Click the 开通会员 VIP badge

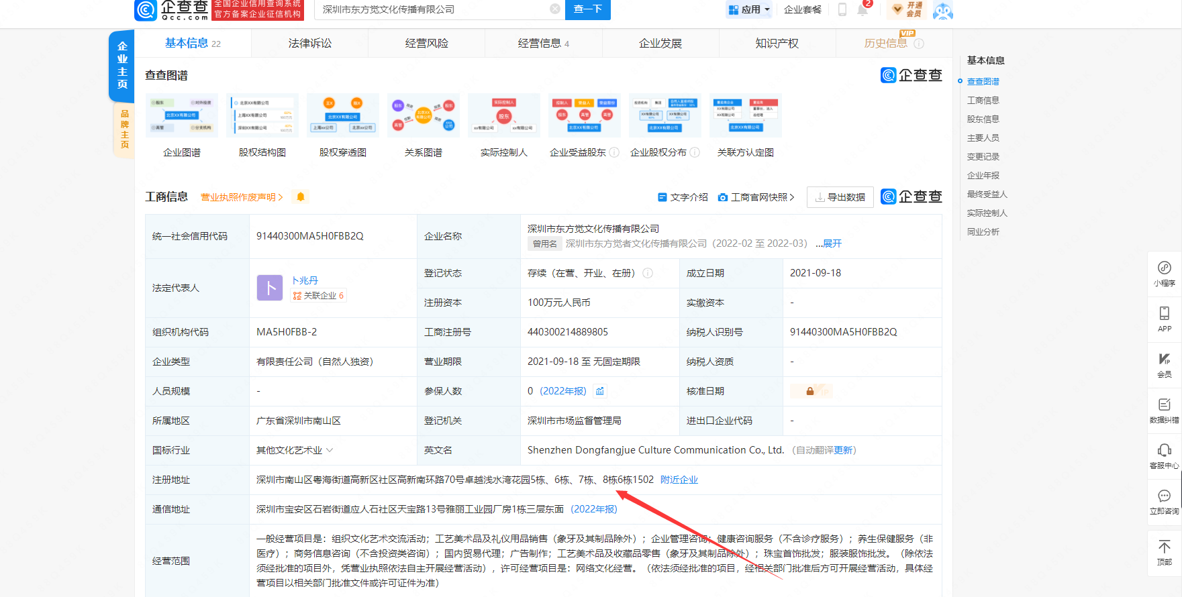point(906,9)
